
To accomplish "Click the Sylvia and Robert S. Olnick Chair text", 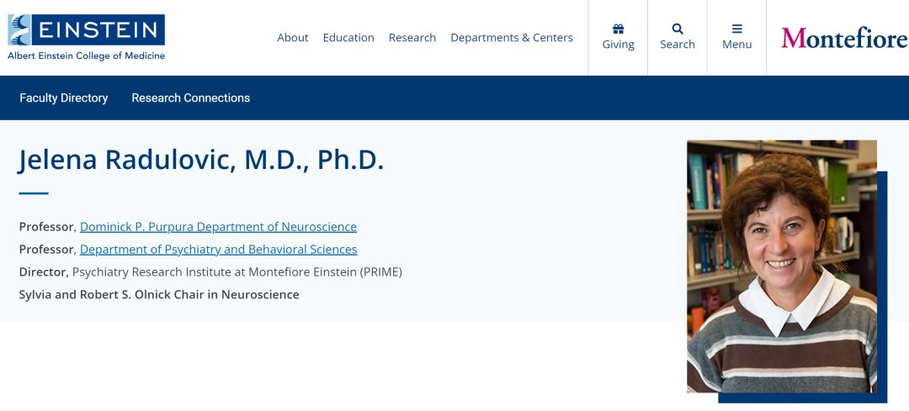I will point(159,295).
